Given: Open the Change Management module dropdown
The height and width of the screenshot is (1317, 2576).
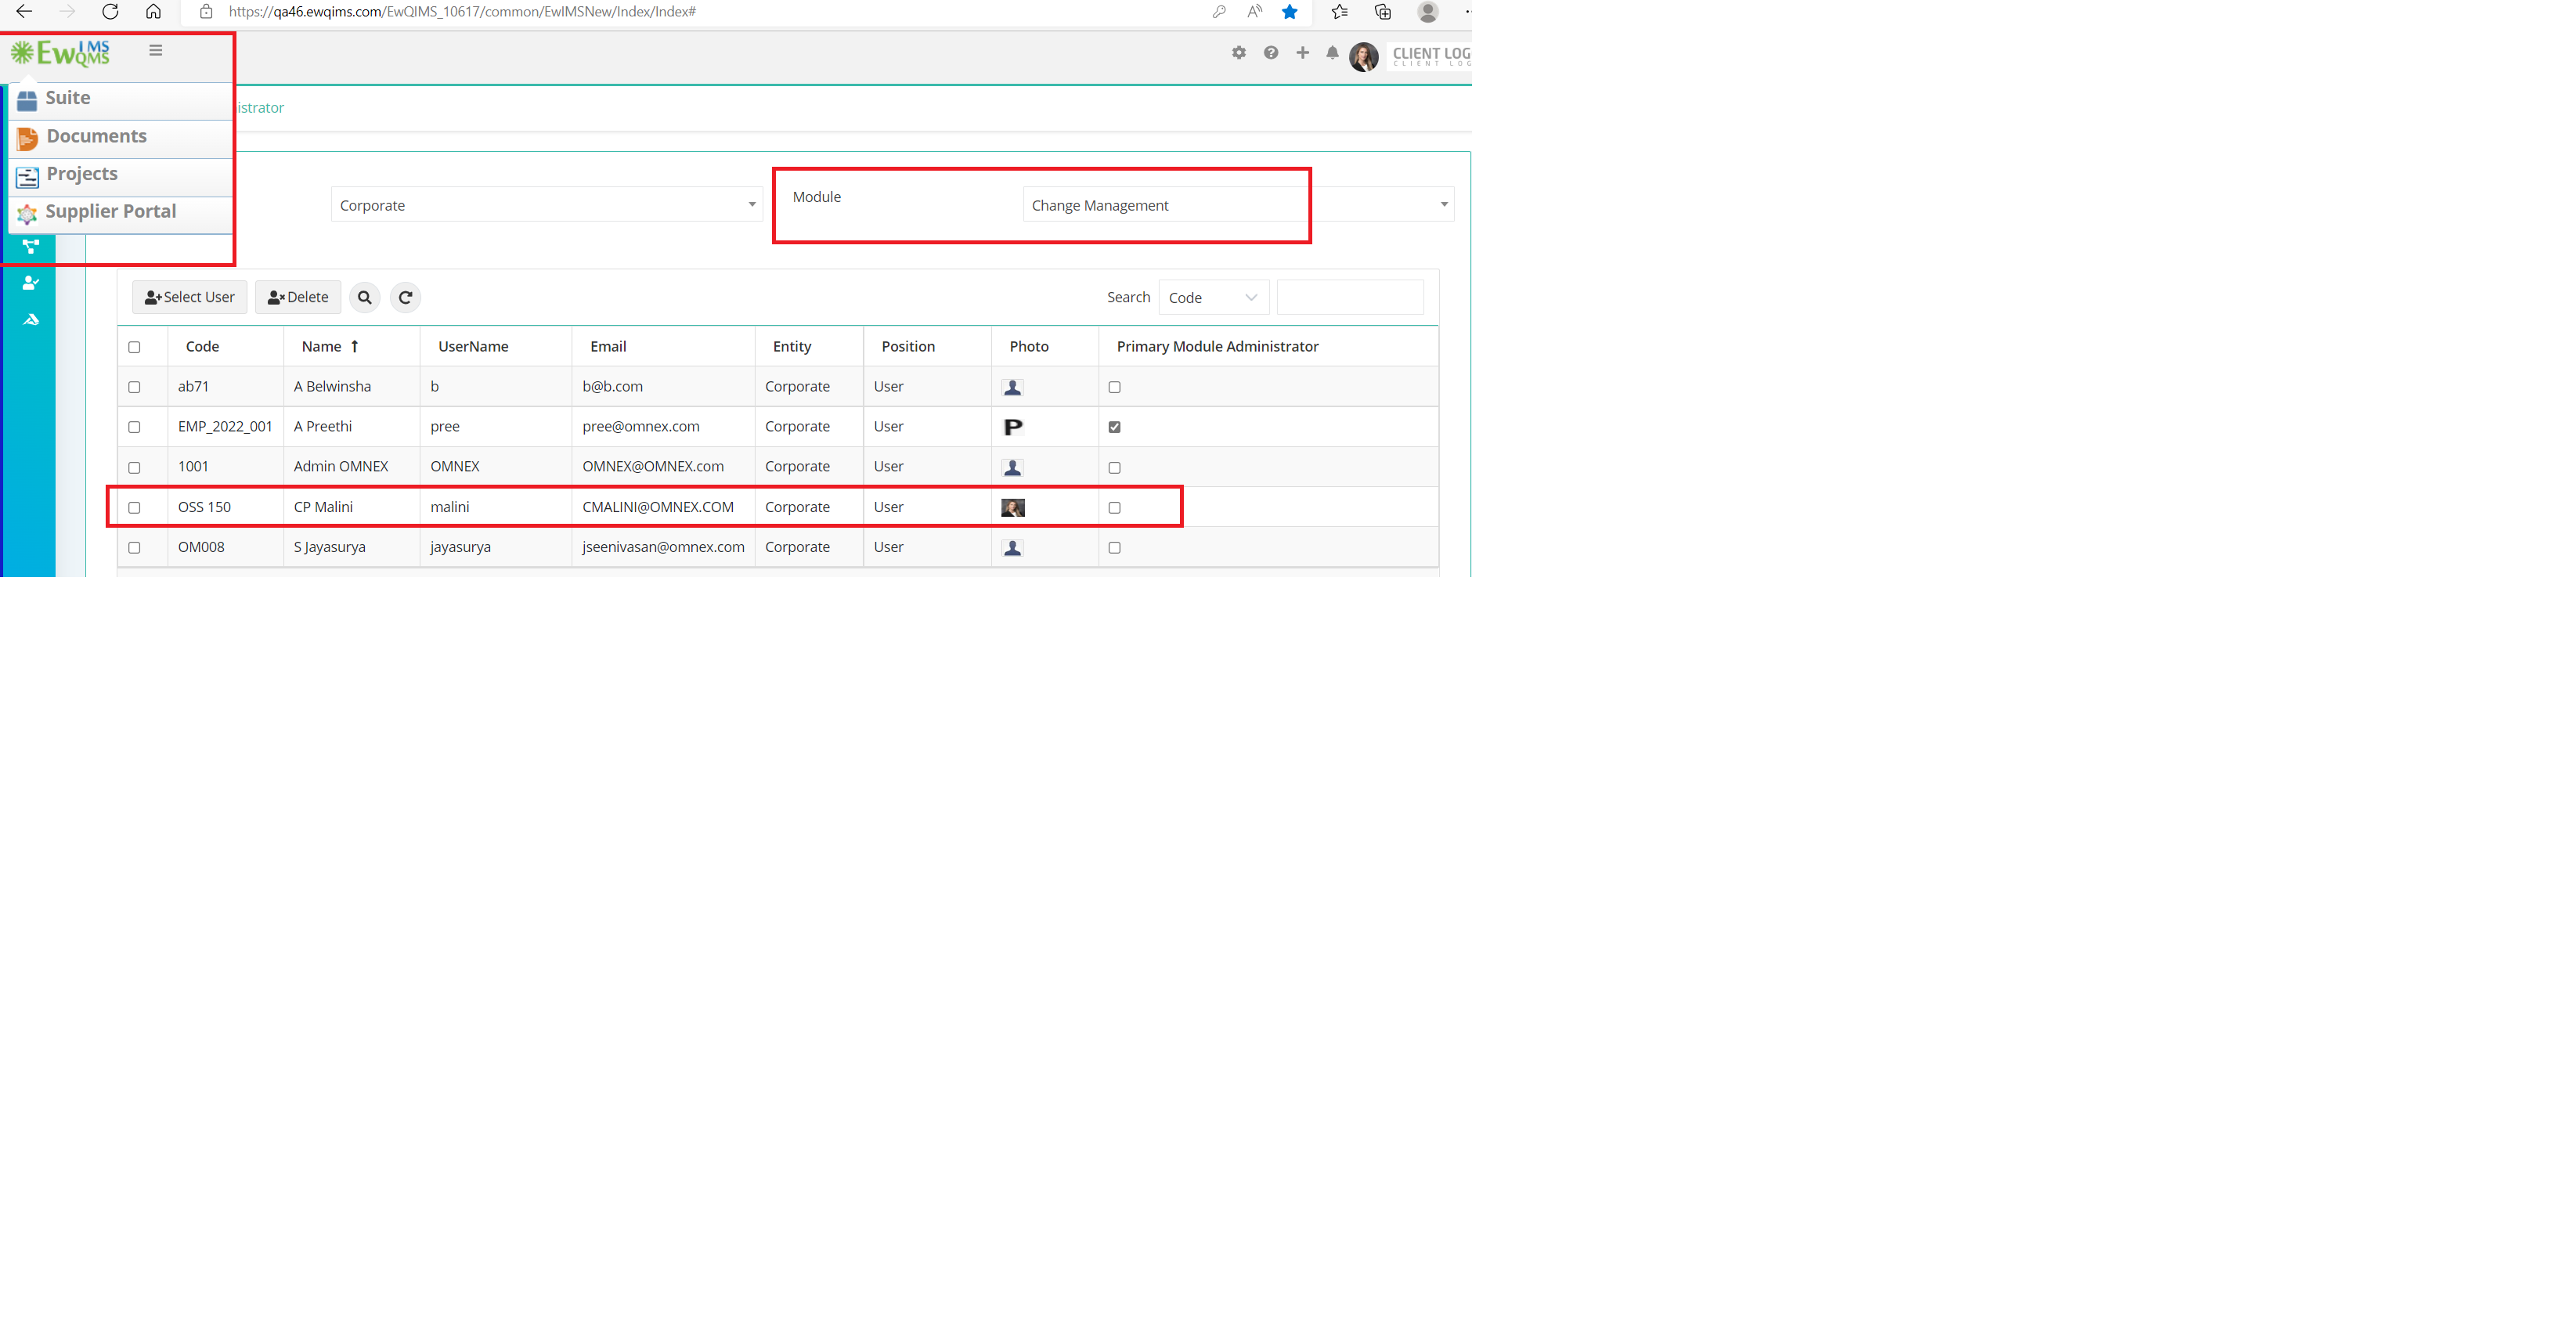Looking at the screenshot, I should coord(1238,204).
